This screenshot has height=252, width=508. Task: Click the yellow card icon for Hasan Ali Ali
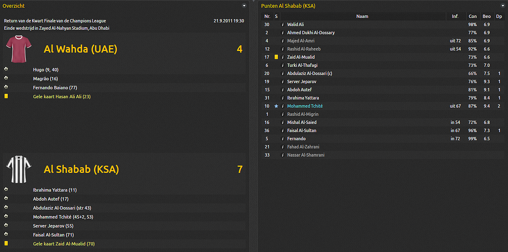coord(6,96)
